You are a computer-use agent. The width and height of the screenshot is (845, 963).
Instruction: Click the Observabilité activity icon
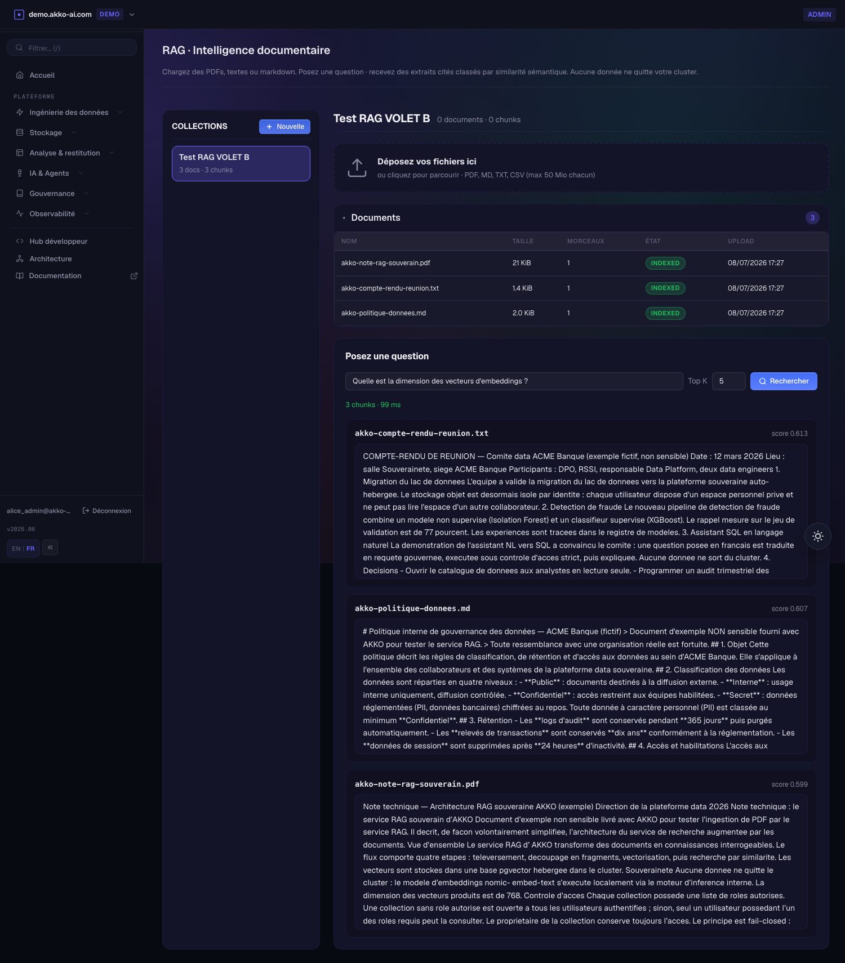[x=20, y=213]
